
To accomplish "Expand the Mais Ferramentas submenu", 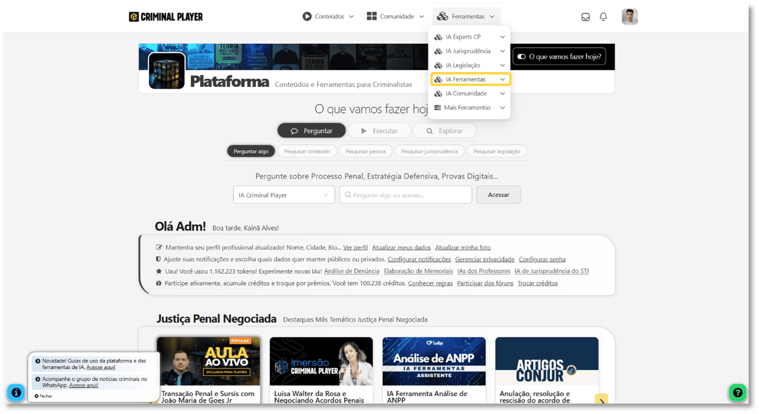I will point(470,108).
